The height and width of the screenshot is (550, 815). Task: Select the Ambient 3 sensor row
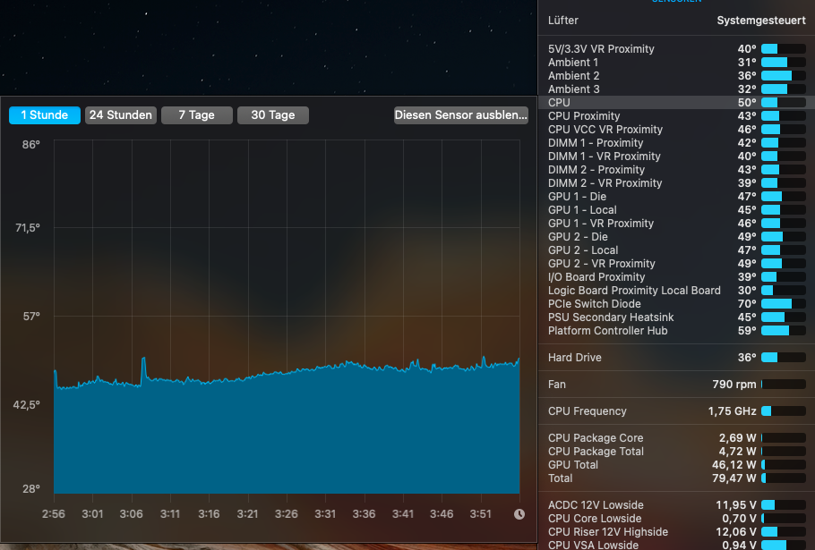(x=677, y=89)
